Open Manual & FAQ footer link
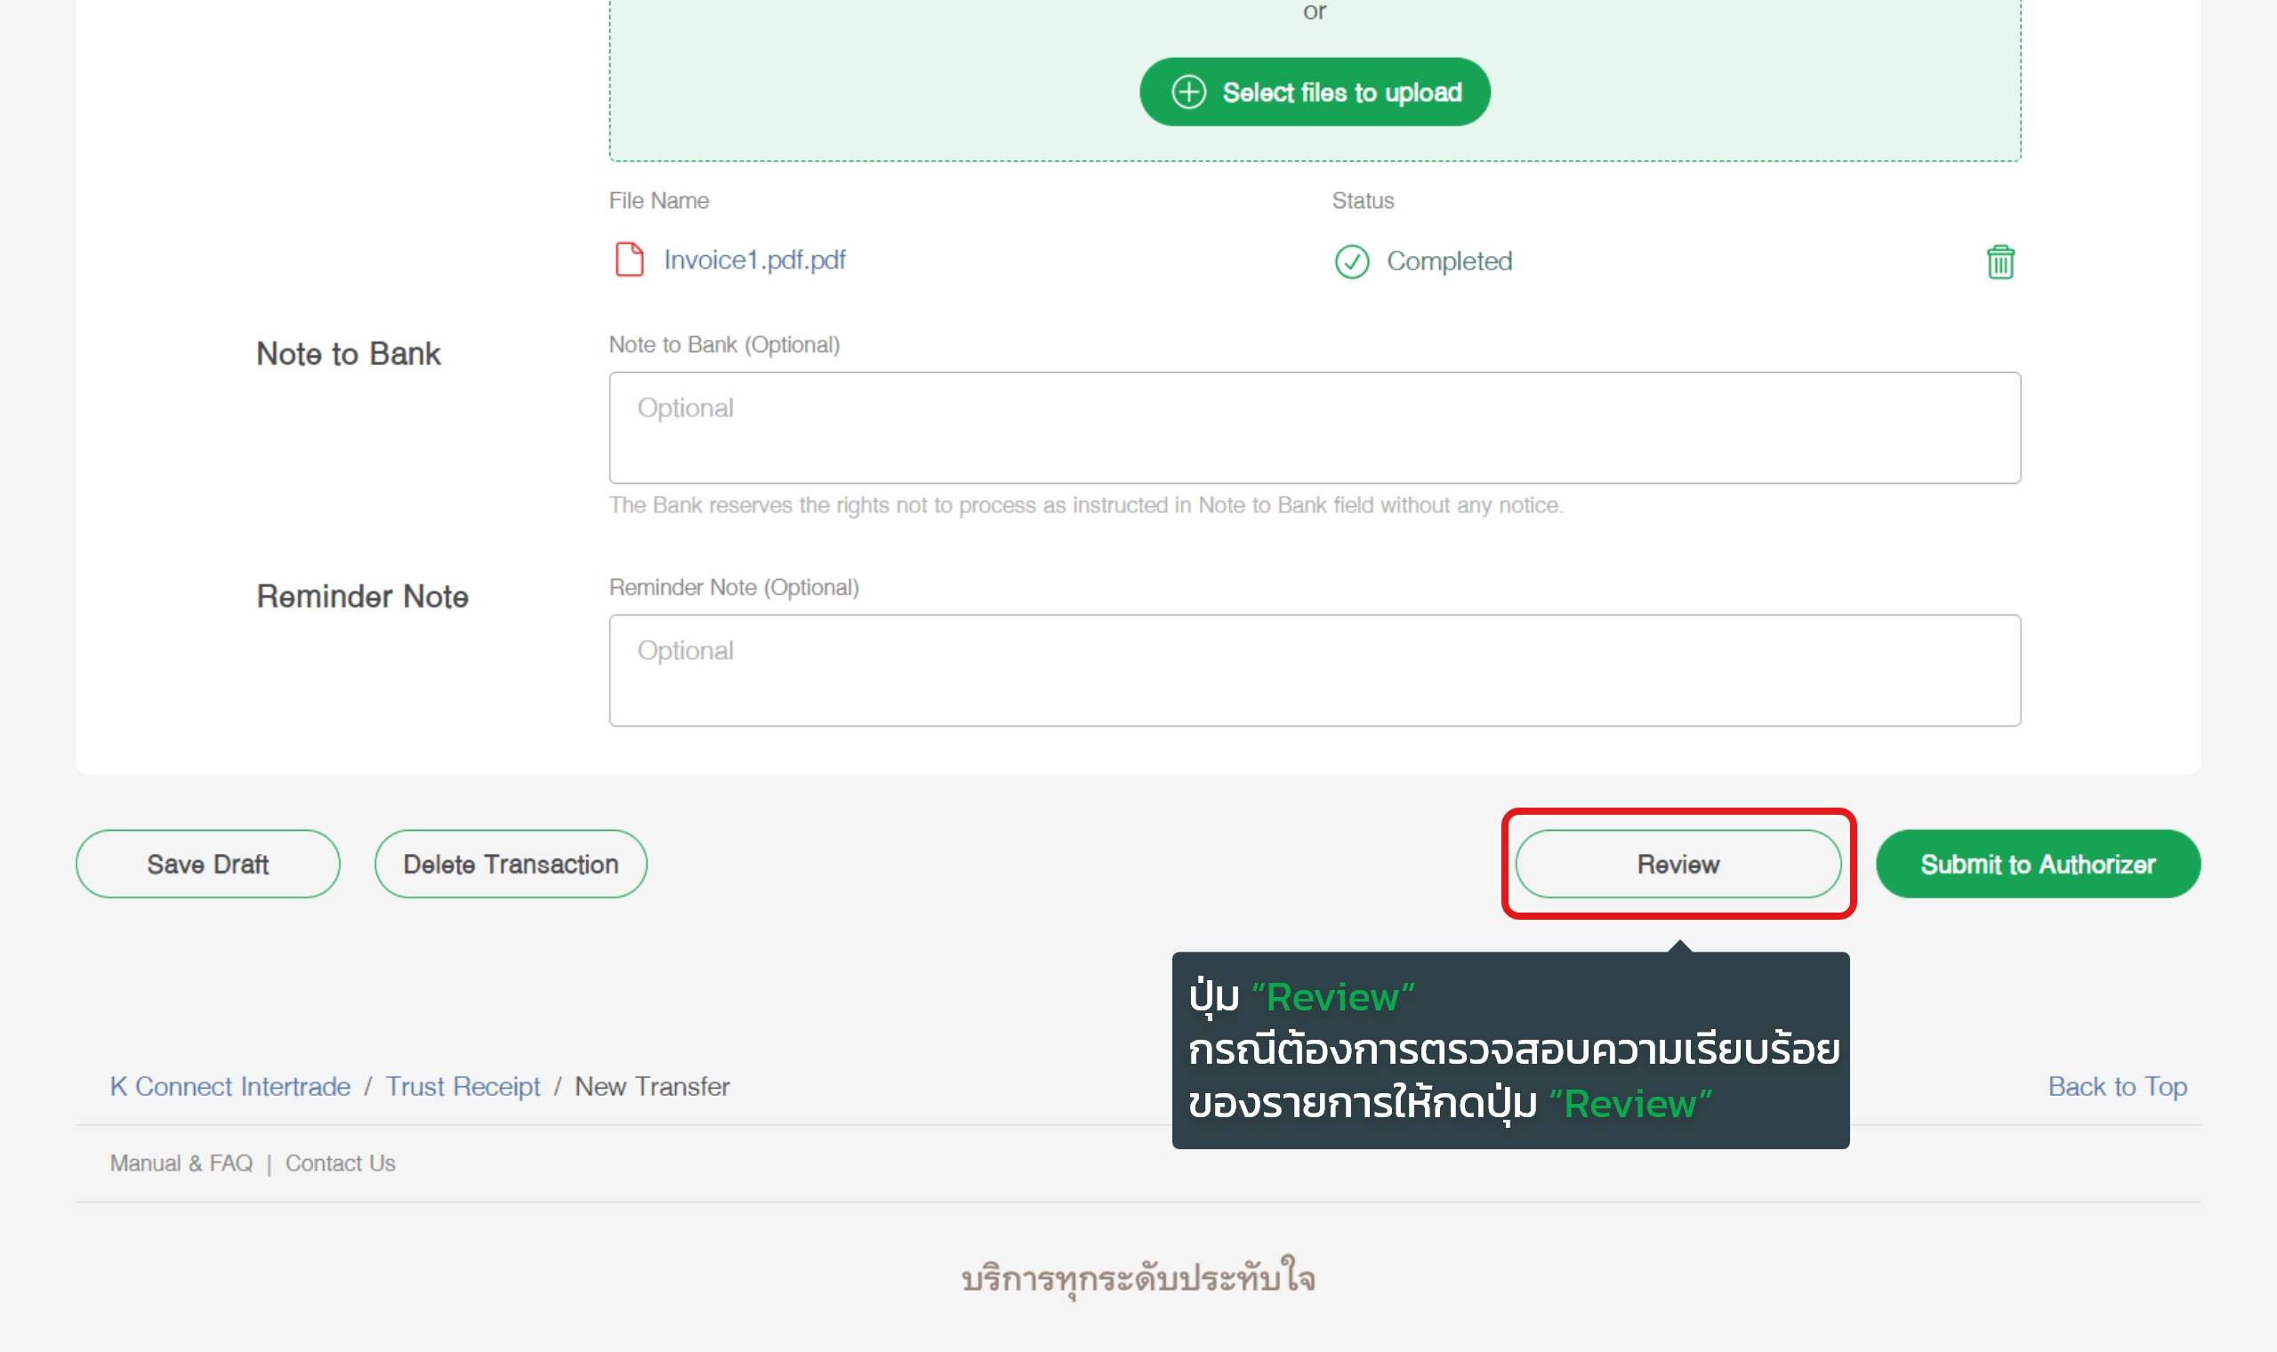The image size is (2277, 1352). [x=181, y=1163]
